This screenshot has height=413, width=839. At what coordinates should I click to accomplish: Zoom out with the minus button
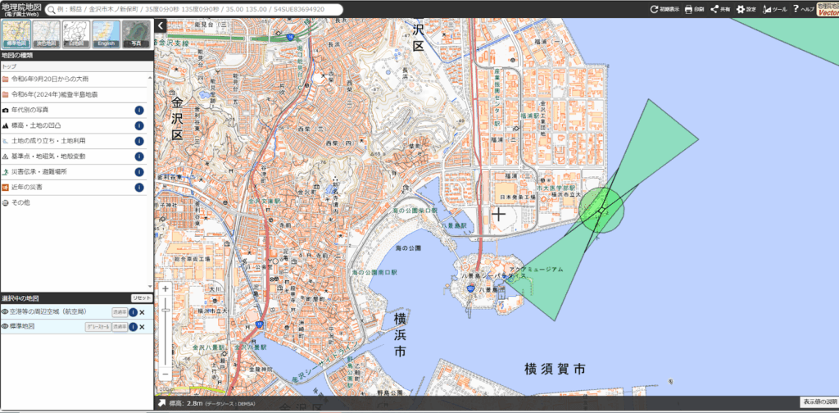(x=166, y=374)
